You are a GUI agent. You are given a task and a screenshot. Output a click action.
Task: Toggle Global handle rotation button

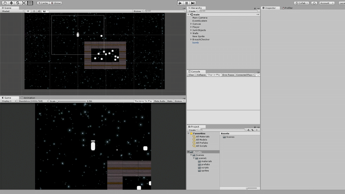tap(56, 3)
